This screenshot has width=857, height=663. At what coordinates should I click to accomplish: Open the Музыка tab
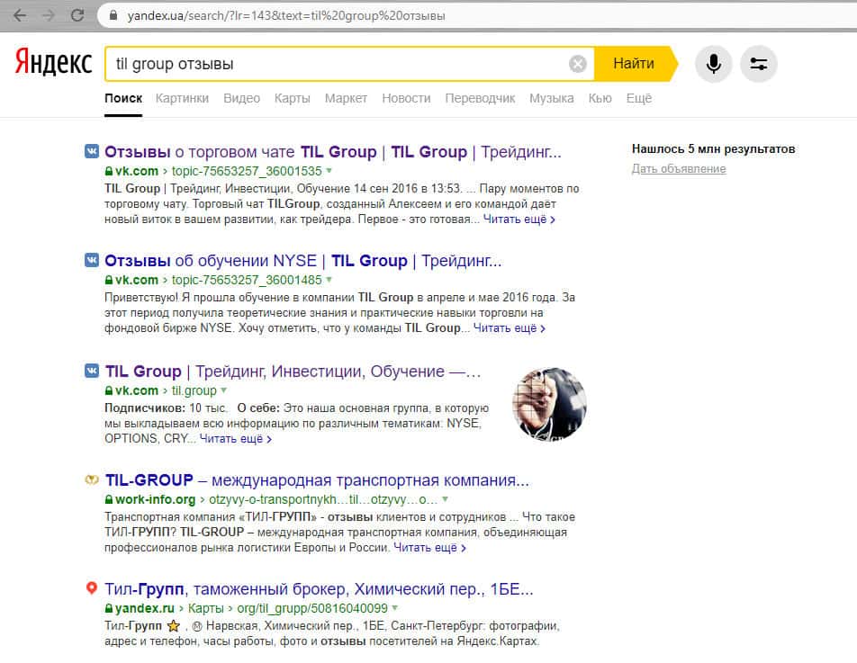pyautogui.click(x=552, y=98)
